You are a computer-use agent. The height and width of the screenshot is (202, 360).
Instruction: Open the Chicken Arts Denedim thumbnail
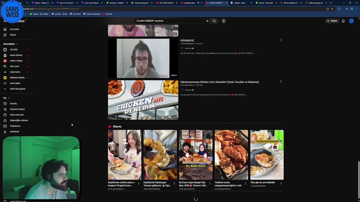[143, 100]
